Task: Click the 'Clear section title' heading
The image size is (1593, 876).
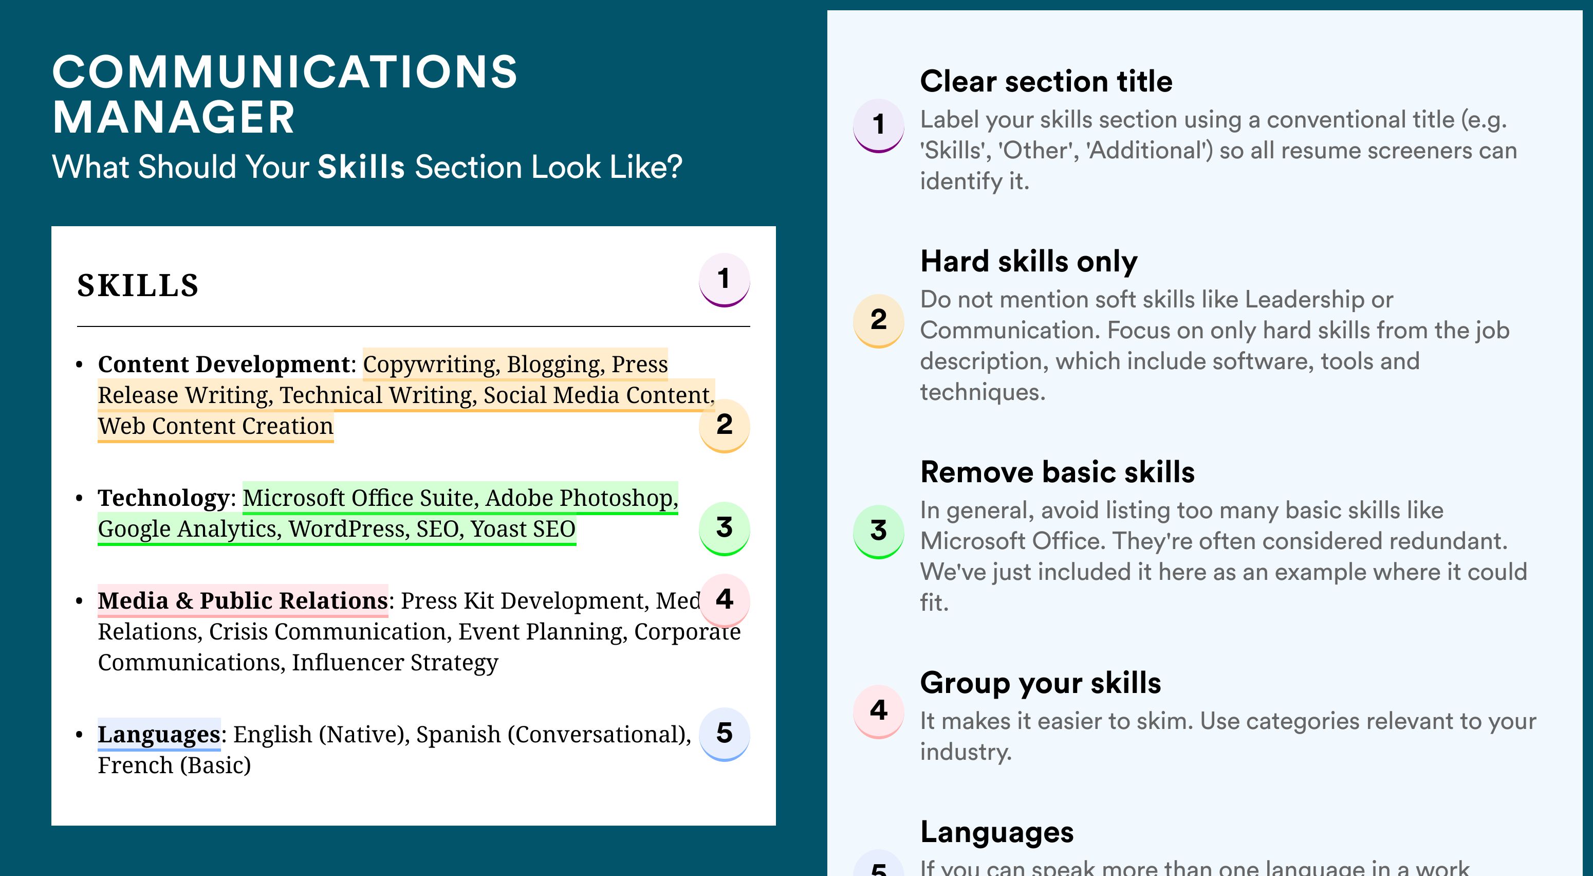Action: (x=1046, y=82)
